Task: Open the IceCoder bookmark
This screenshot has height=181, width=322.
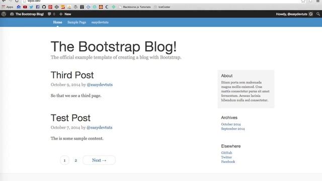Action: pos(162,7)
